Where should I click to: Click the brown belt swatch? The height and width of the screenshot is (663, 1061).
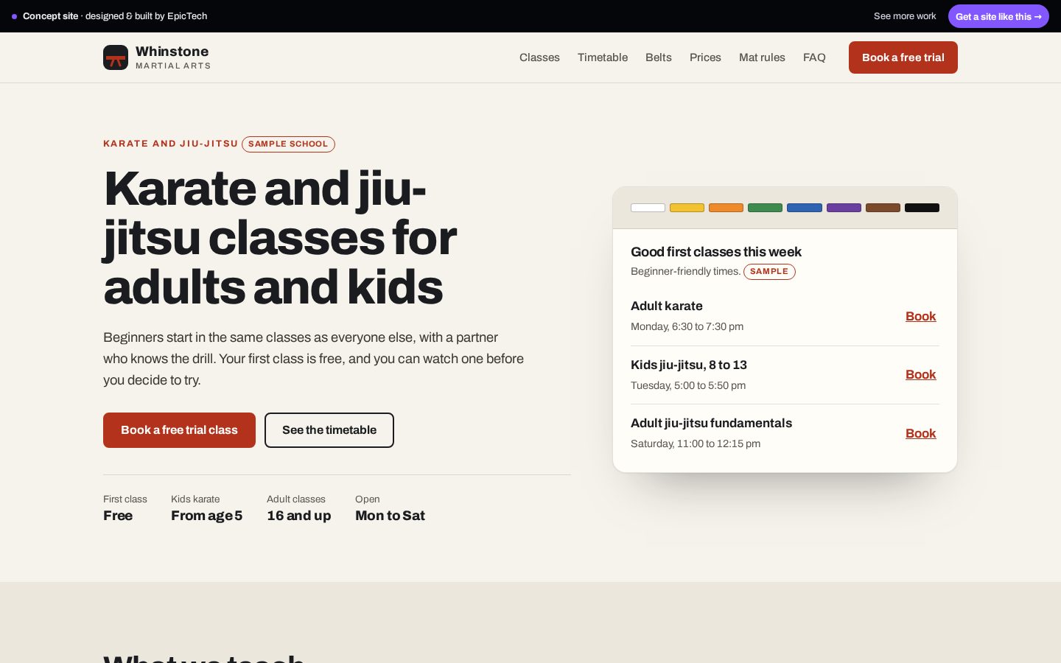883,208
